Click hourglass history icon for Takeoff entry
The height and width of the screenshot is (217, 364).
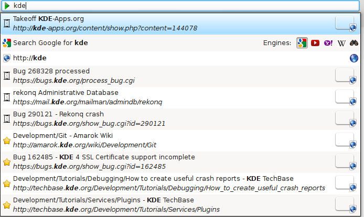coord(7,24)
